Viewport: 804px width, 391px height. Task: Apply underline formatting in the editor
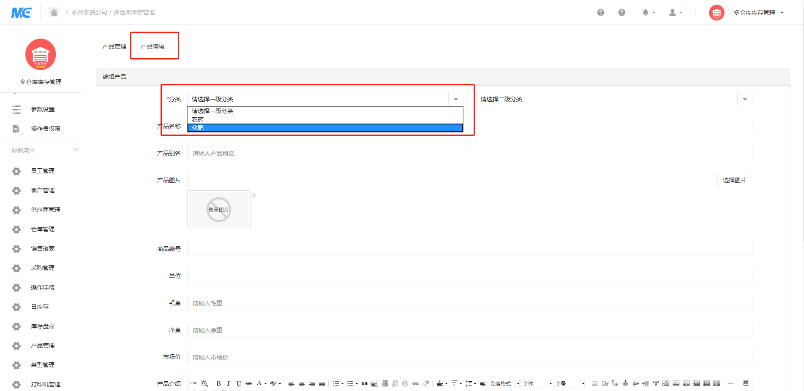239,383
